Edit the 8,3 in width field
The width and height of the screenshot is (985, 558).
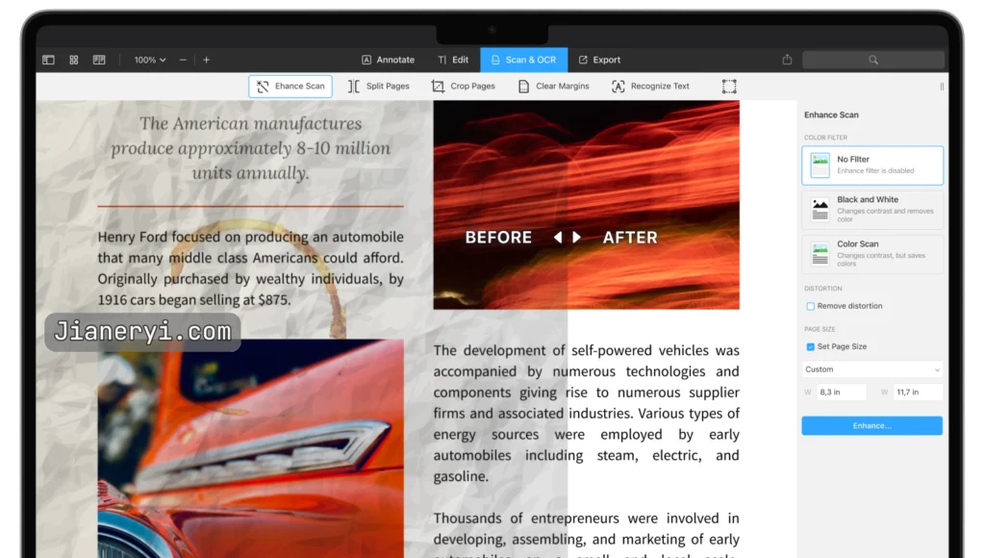[x=841, y=393]
